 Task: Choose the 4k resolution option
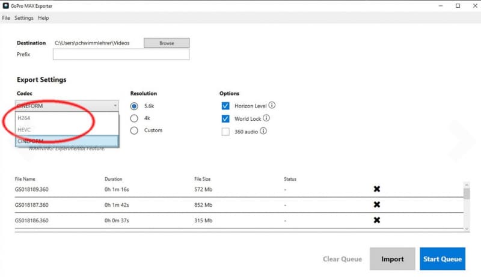(134, 118)
